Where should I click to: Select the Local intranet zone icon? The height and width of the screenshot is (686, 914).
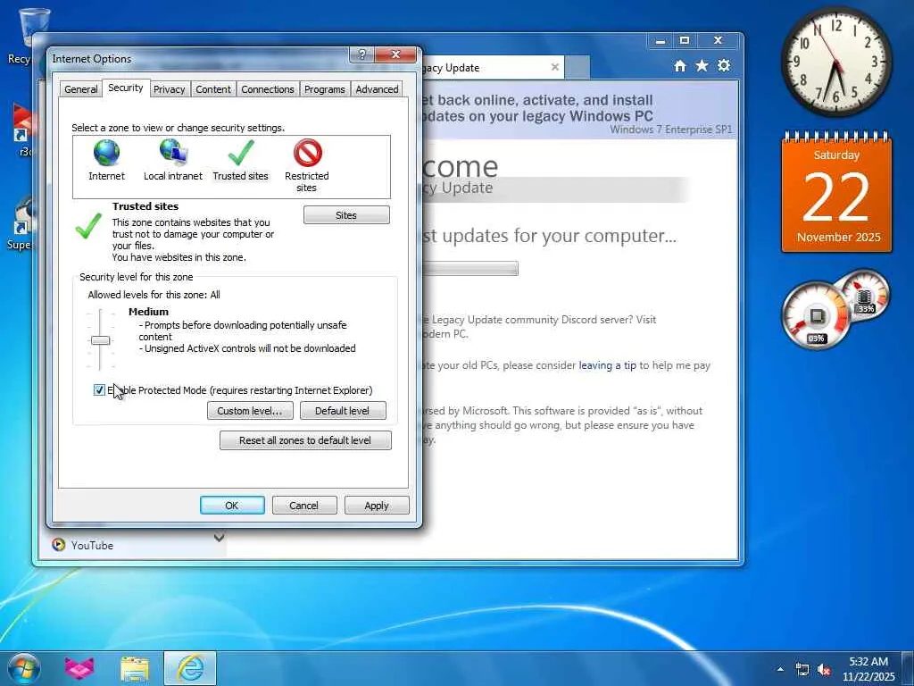(x=172, y=152)
